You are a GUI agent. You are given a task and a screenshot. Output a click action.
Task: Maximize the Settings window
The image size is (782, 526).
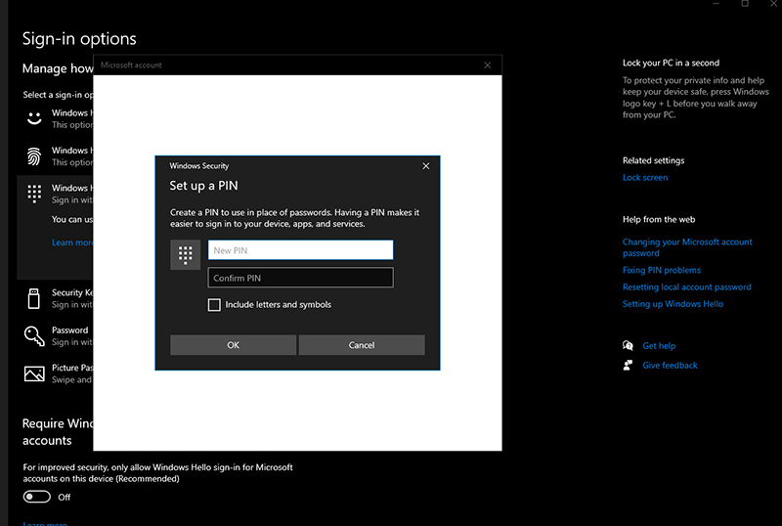[745, 4]
